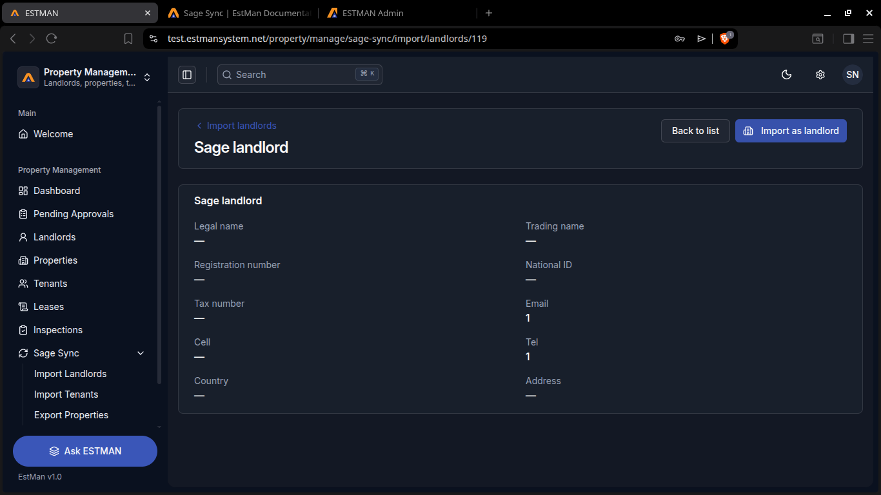Open the Property Management workspace switcher
This screenshot has width=881, height=495.
85,77
